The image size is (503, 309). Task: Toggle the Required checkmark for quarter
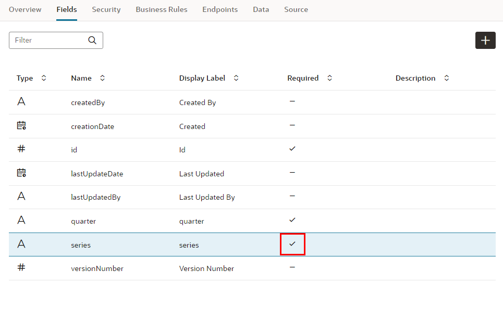pyautogui.click(x=292, y=220)
